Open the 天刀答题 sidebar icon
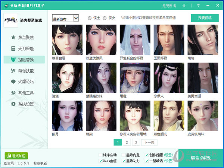The width and height of the screenshot is (224, 168). click(13, 48)
